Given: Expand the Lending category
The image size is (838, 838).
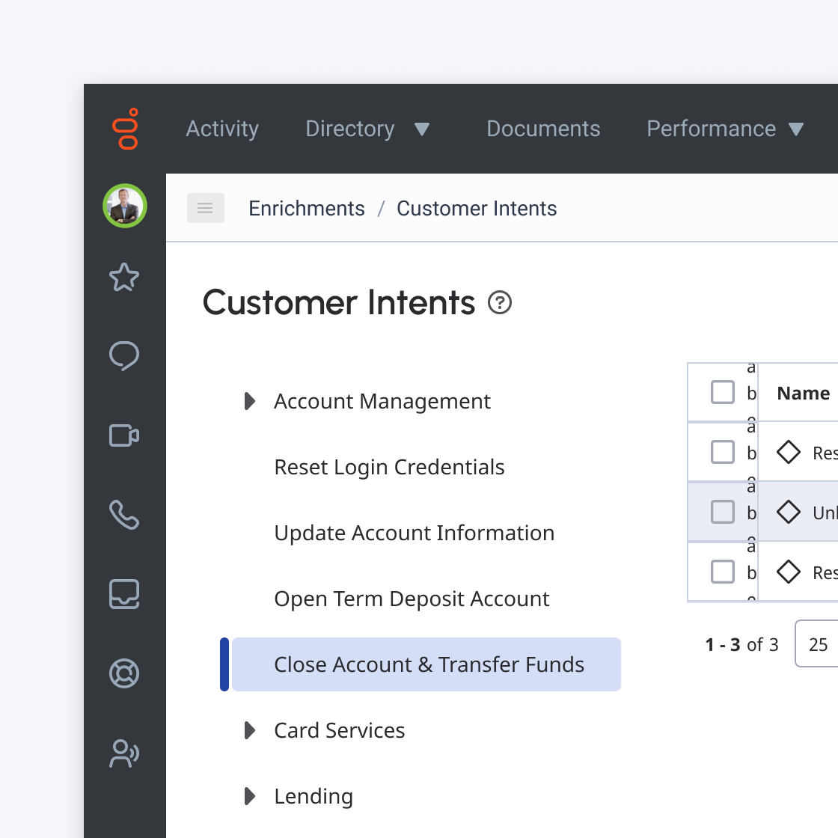Looking at the screenshot, I should click(x=250, y=796).
